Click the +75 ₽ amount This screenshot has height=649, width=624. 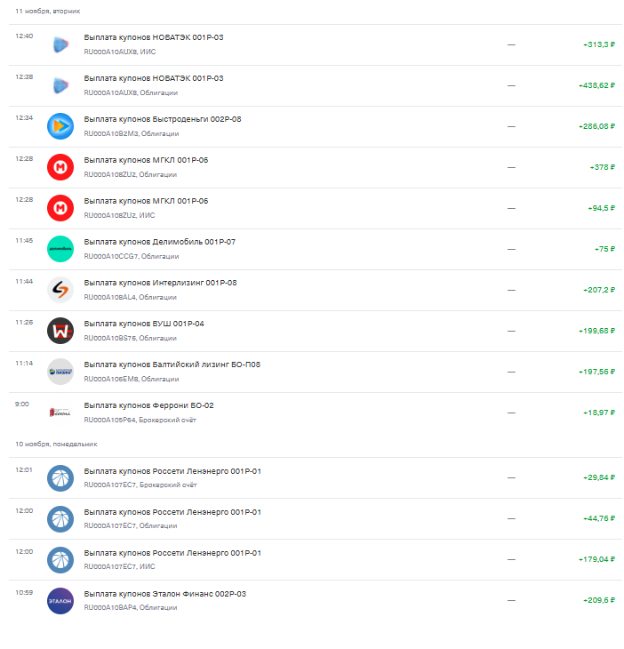pos(604,249)
